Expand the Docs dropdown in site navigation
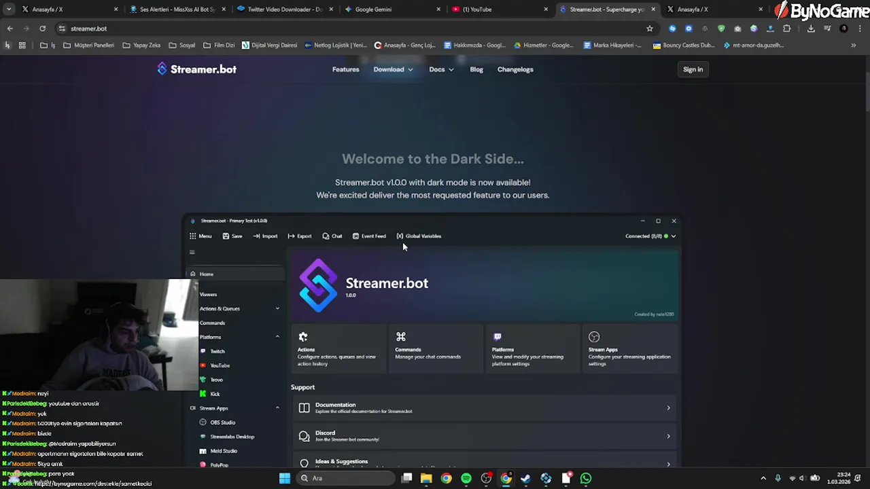870x489 pixels. tap(441, 69)
